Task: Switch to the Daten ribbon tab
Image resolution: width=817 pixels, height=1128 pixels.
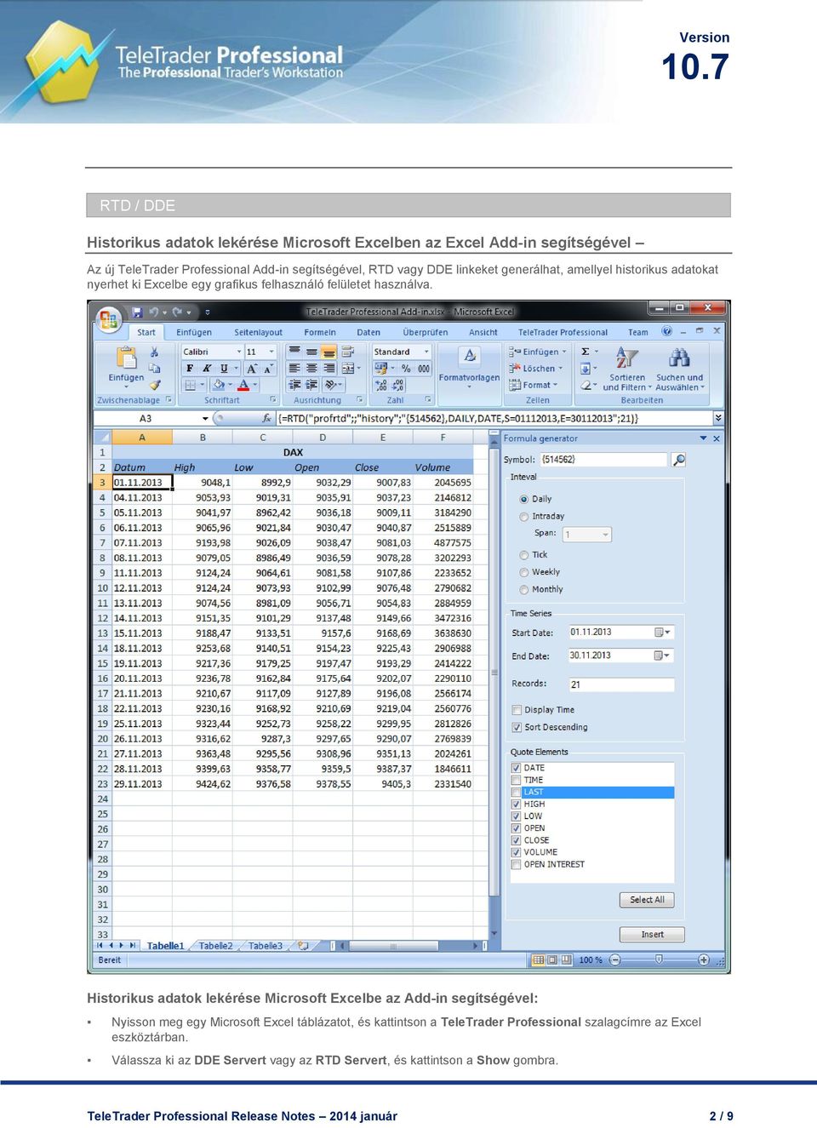Action: click(x=369, y=332)
